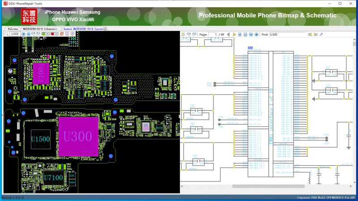Click the find next icon
This screenshot has width=358, height=201.
tap(315, 35)
